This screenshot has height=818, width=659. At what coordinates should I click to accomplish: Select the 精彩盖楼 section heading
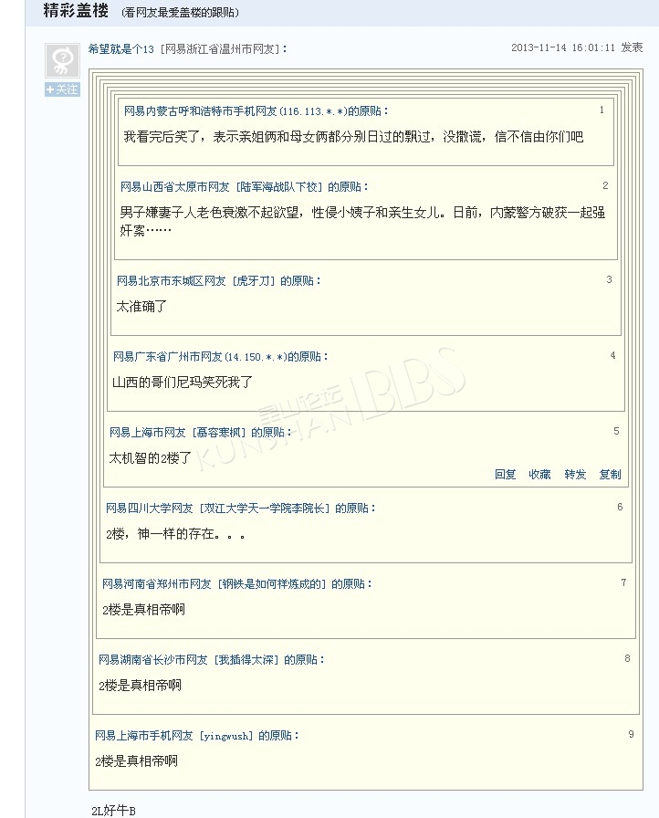coord(76,10)
